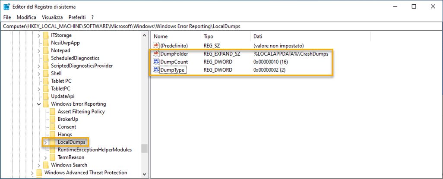Image resolution: width=443 pixels, height=179 pixels.
Task: Select the NcsiUwpApp folder icon
Action: point(46,43)
